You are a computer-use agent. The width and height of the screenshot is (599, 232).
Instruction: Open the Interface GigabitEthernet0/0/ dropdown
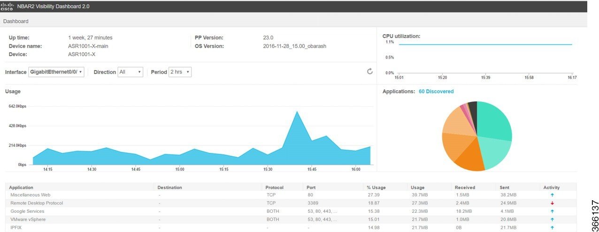tap(56, 72)
